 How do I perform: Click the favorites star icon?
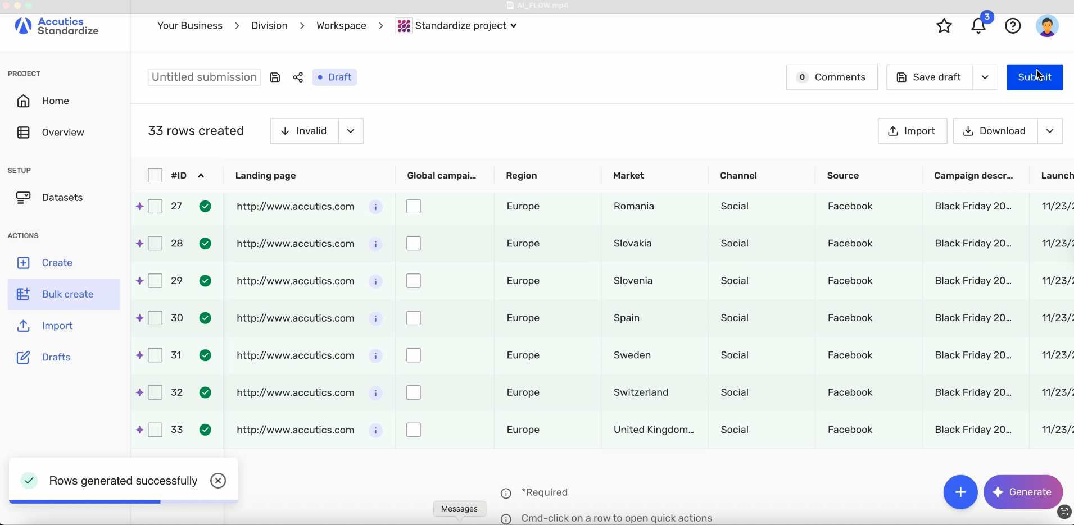(x=944, y=26)
